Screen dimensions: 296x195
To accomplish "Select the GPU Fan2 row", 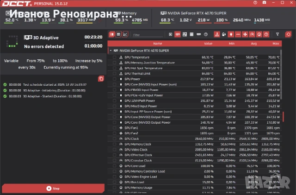I will pyautogui.click(x=195, y=133).
